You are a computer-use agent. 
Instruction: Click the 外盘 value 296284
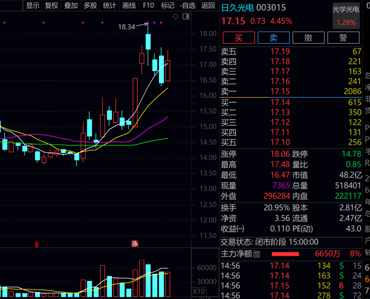coord(277,196)
